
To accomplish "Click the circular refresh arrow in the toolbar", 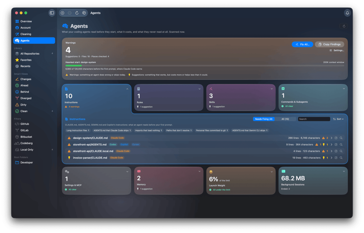I will (77, 13).
